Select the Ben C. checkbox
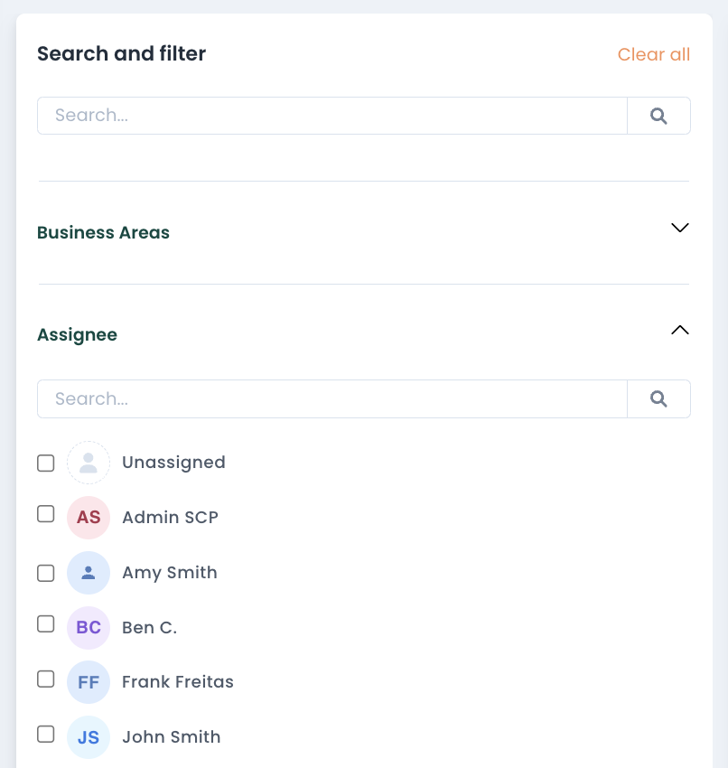728x768 pixels. point(46,624)
